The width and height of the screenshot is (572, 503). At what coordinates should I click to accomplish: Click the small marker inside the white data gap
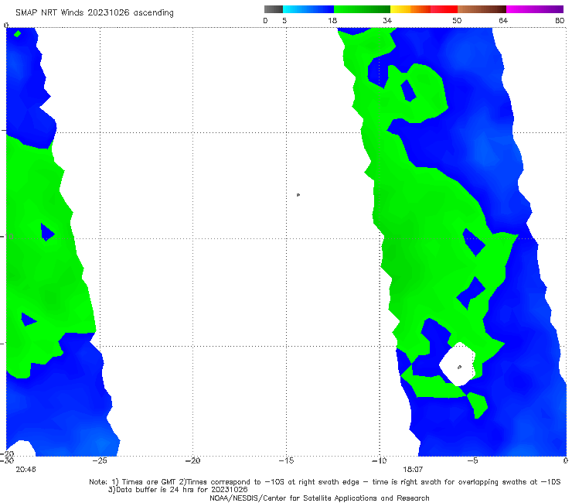tap(459, 367)
